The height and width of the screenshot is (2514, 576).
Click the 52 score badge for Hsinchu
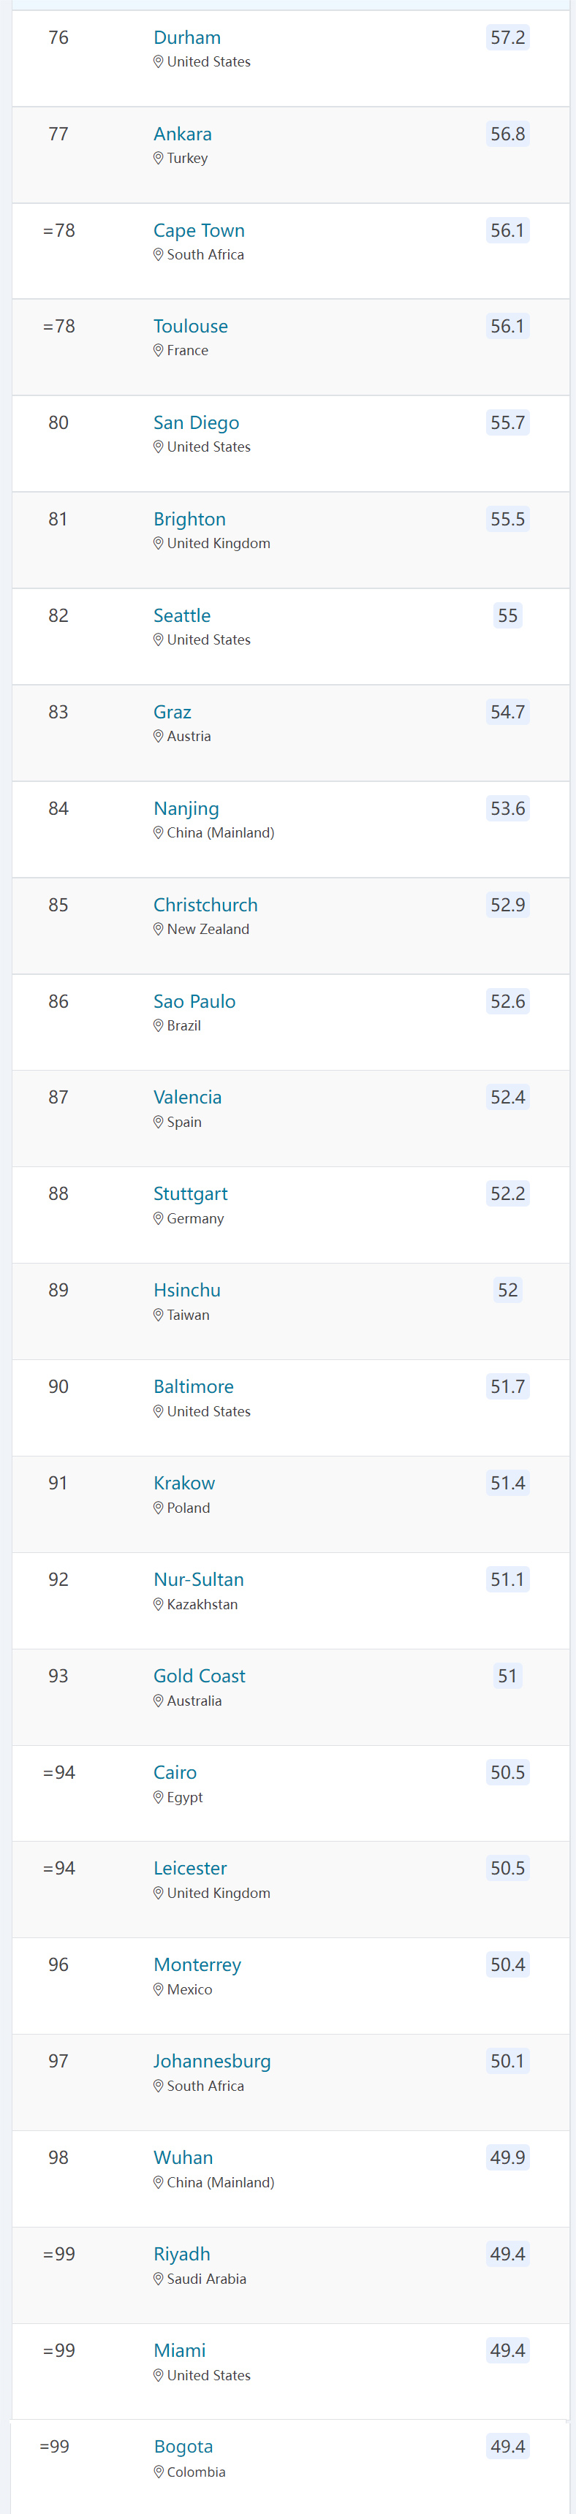click(x=507, y=1289)
